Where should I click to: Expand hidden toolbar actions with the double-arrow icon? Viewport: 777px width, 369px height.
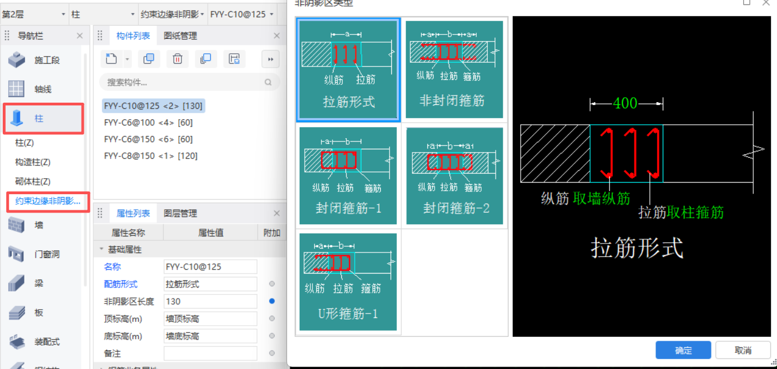click(270, 59)
